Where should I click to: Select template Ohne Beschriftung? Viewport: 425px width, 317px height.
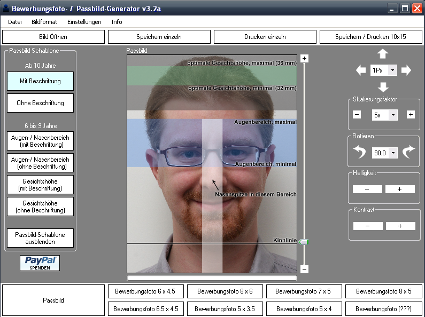click(40, 103)
